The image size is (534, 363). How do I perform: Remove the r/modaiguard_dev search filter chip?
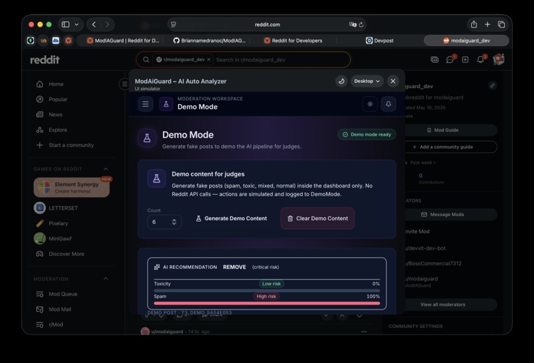[x=209, y=60]
